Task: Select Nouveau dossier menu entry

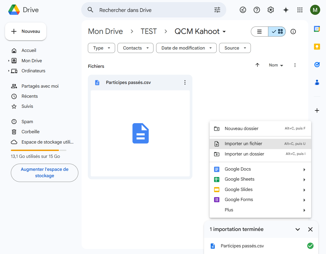Action: click(x=260, y=128)
